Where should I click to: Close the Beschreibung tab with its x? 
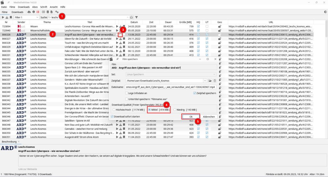19,141
